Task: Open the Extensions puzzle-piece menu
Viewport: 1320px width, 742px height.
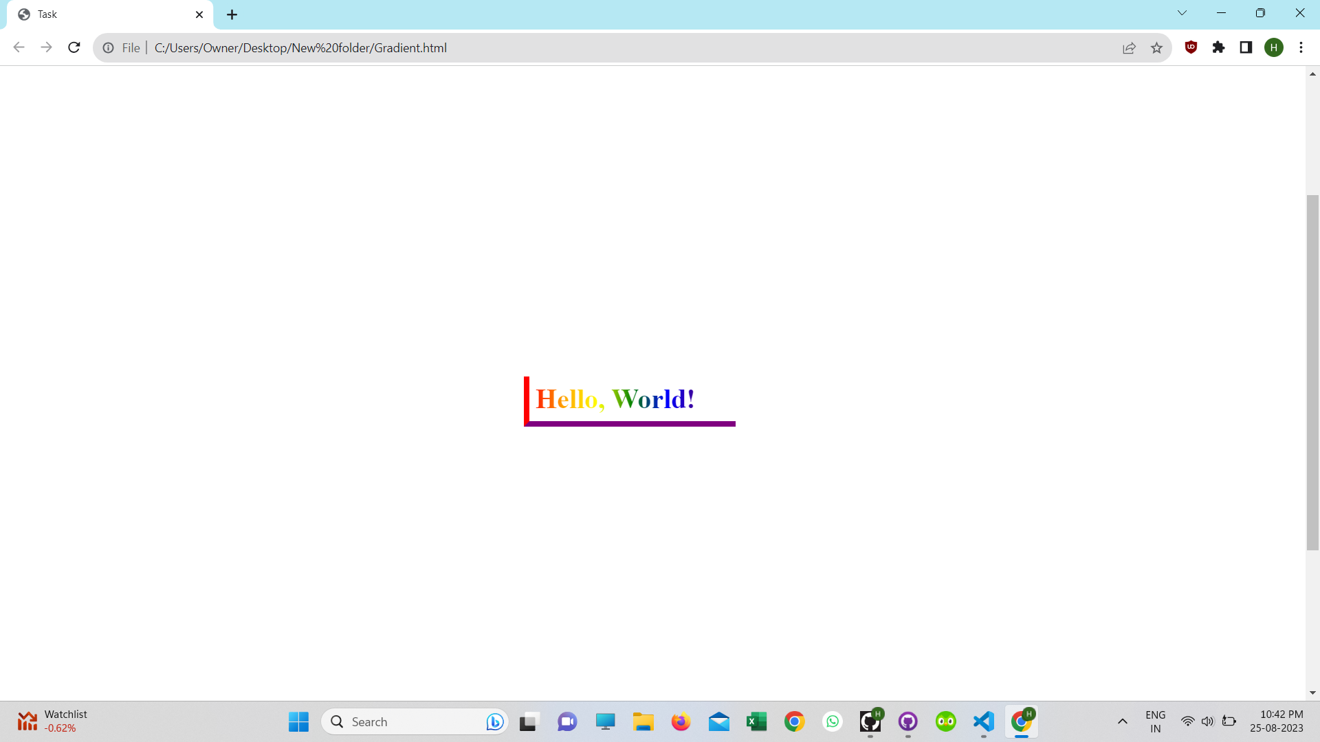Action: (1219, 47)
